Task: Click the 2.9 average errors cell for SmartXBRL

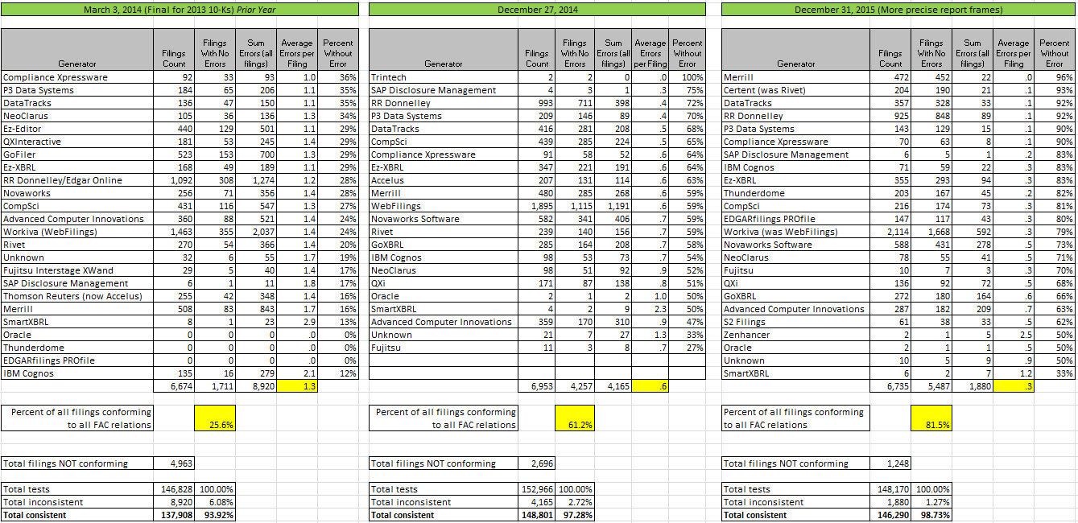Action: (297, 322)
